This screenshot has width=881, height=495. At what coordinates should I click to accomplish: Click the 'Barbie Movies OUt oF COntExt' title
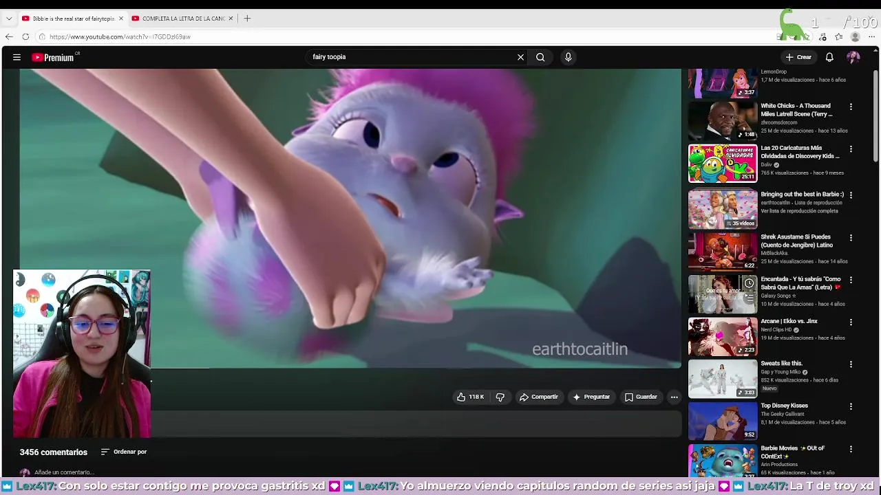[x=792, y=452]
